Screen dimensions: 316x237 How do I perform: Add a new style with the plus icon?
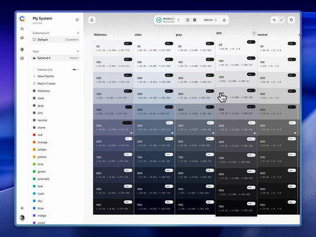coord(78,51)
